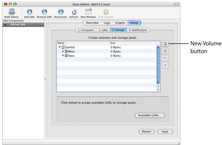Click the Revert button
This screenshot has height=145, width=222.
tap(147, 132)
